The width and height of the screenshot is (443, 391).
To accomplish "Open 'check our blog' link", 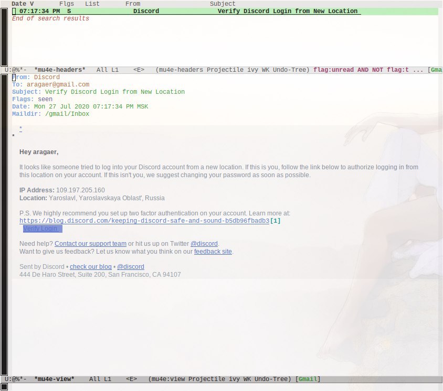I will point(91,267).
